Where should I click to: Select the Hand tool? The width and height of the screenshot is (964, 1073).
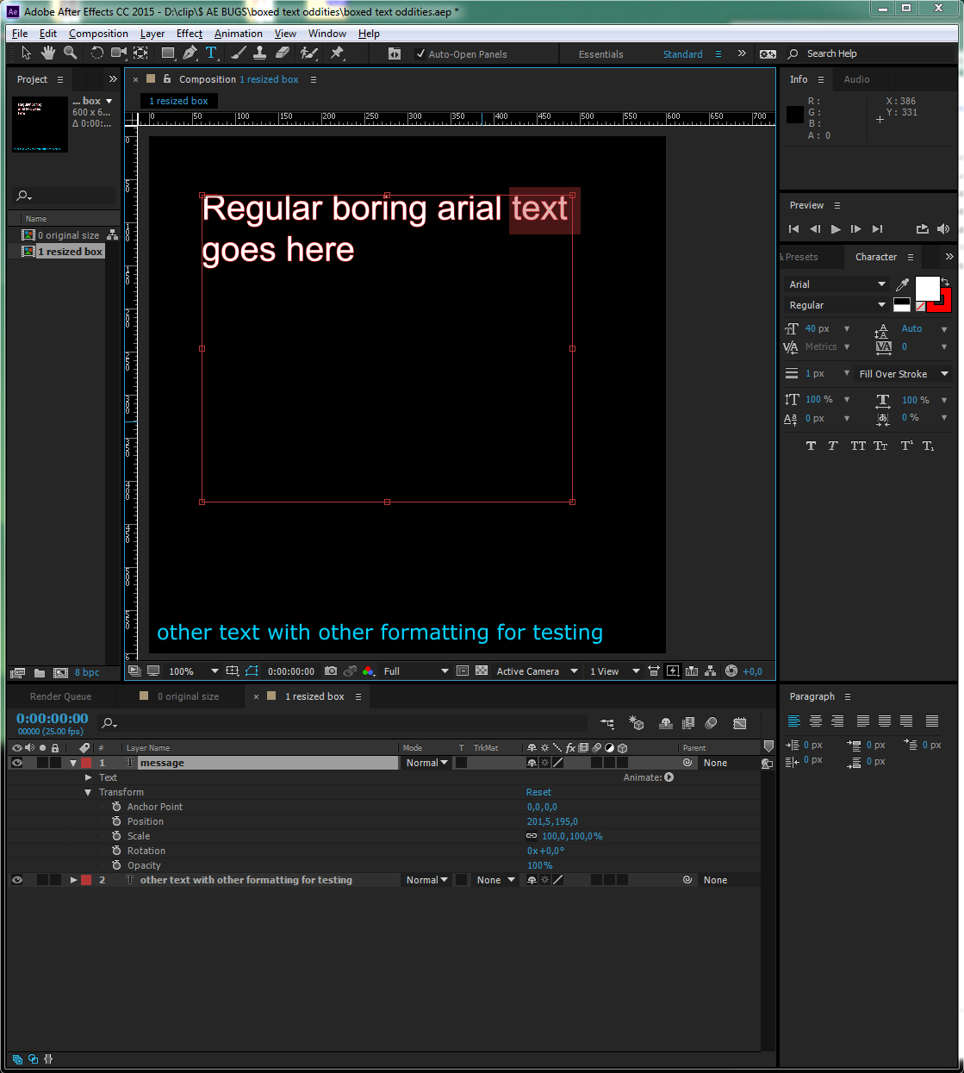click(x=47, y=53)
